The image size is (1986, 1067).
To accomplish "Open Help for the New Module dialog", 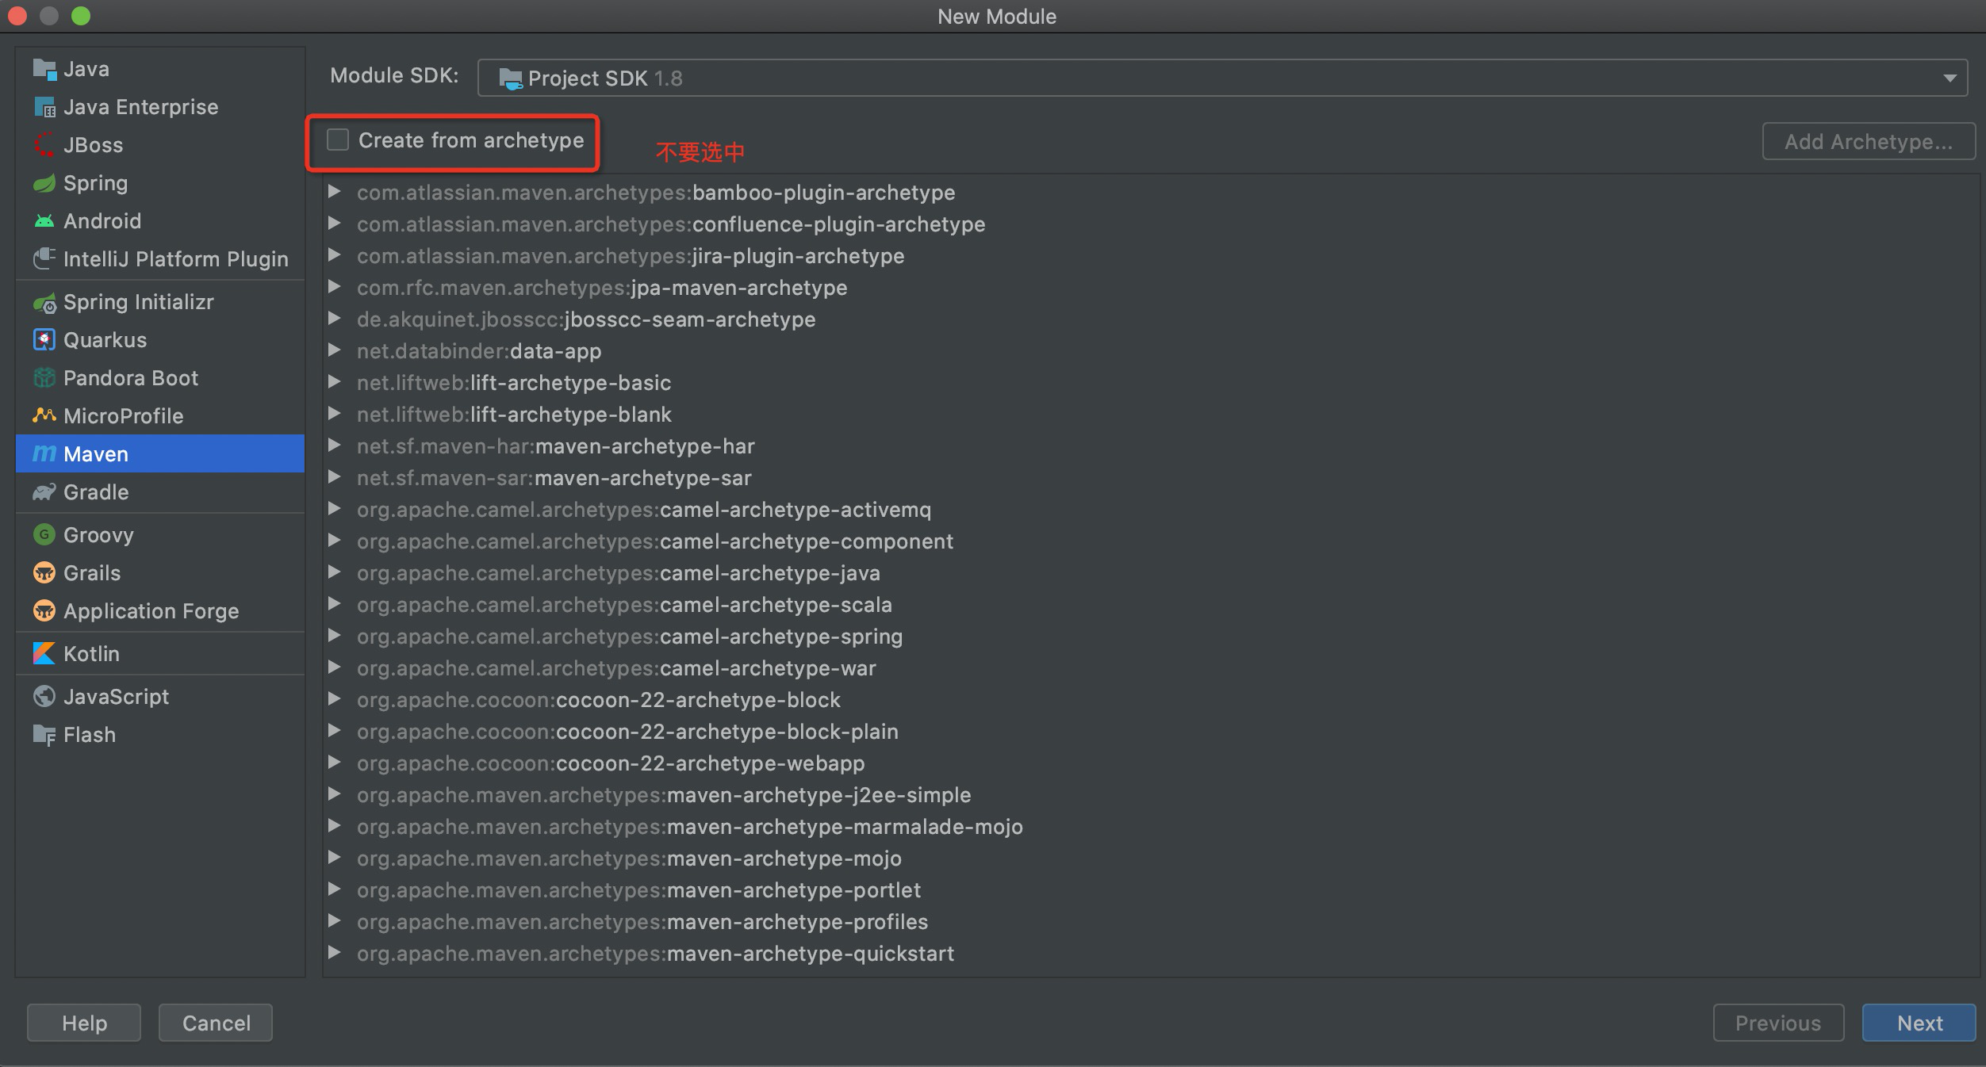I will (84, 1023).
